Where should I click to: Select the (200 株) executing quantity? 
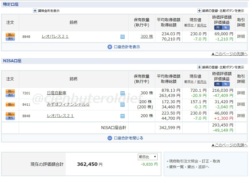[x=145, y=107]
